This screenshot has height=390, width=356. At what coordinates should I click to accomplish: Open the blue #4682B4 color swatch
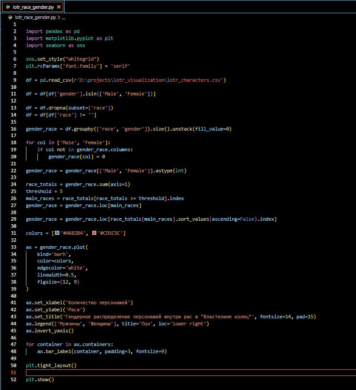[57, 233]
